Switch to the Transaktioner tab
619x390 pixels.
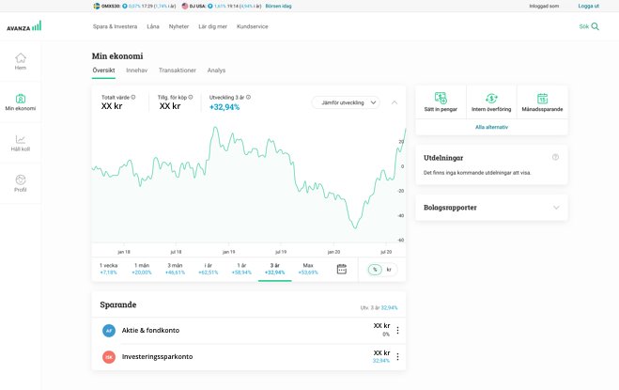point(177,70)
